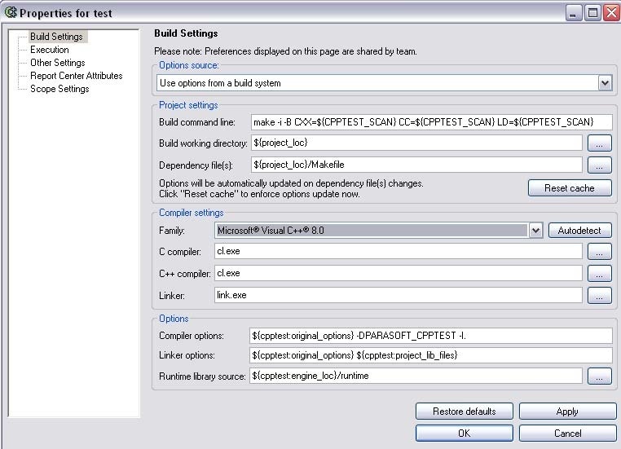Expand the Options source dropdown
Viewport: 621px width, 449px height.
tap(605, 83)
